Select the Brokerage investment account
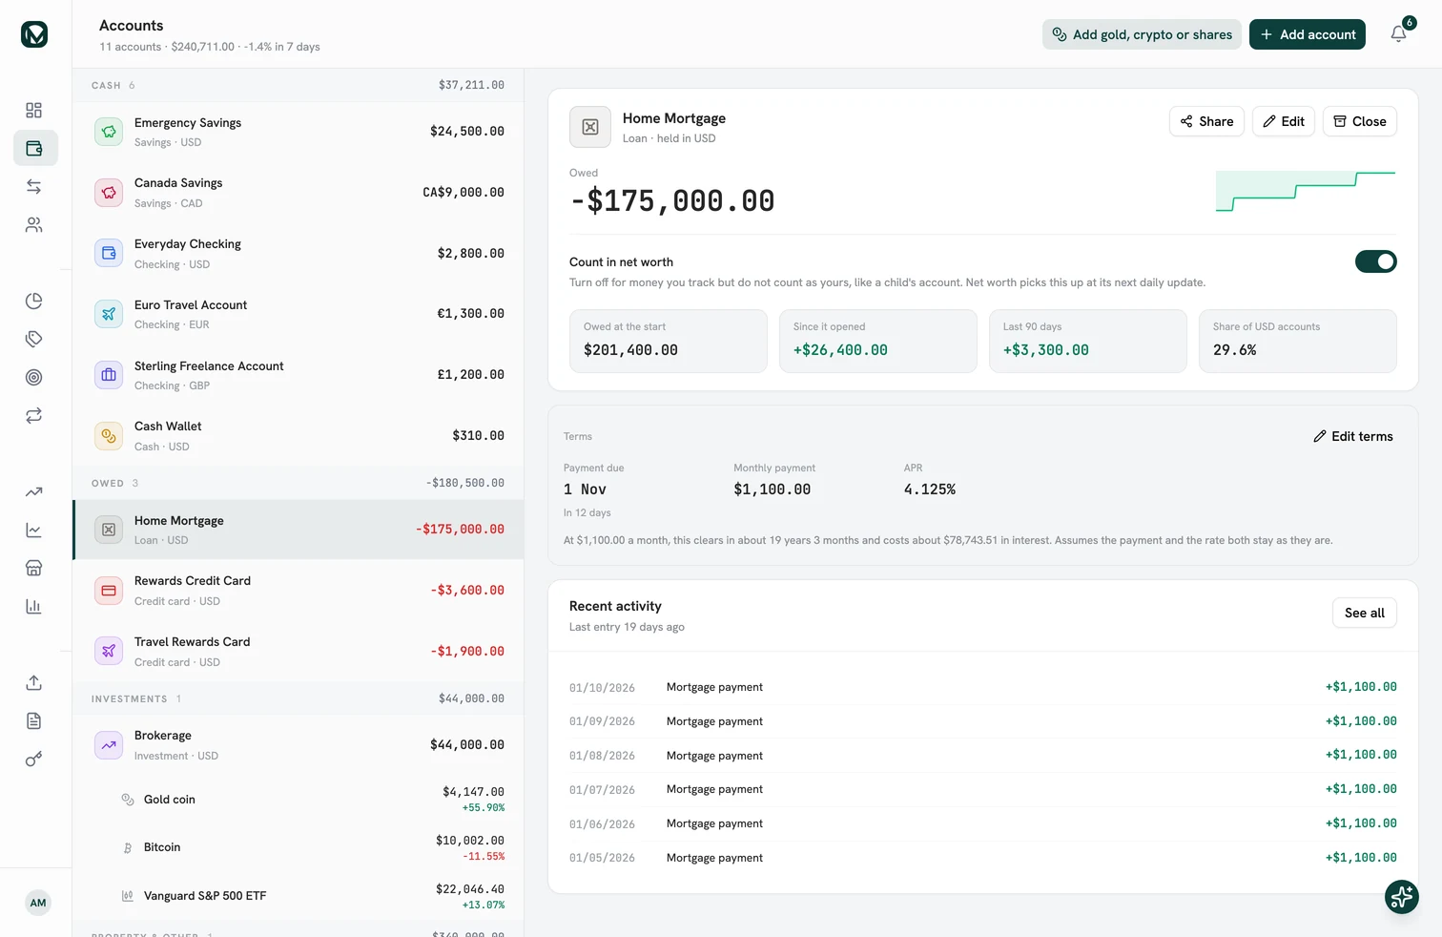The width and height of the screenshot is (1442, 937). point(299,745)
